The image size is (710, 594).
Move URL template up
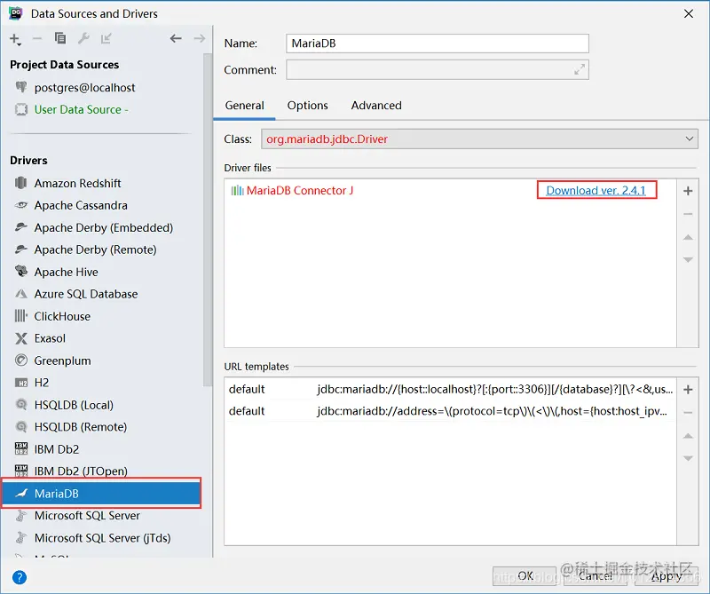[688, 436]
